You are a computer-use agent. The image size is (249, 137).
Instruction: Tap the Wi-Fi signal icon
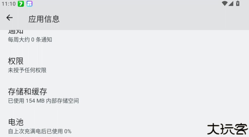pos(225,3)
